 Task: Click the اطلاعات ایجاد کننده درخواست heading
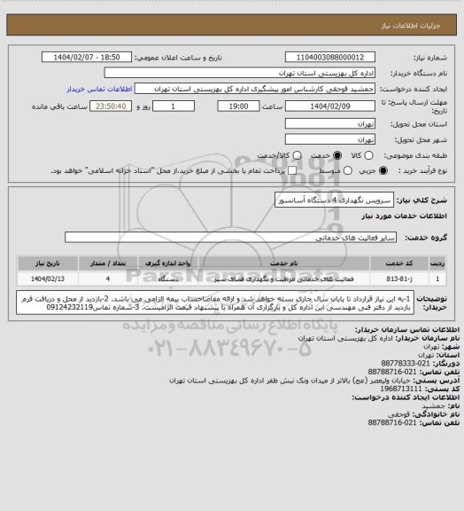coord(406,397)
